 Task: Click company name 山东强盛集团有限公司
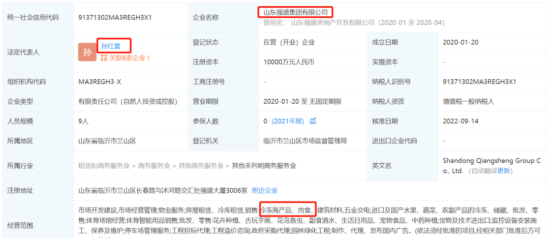tap(296, 13)
